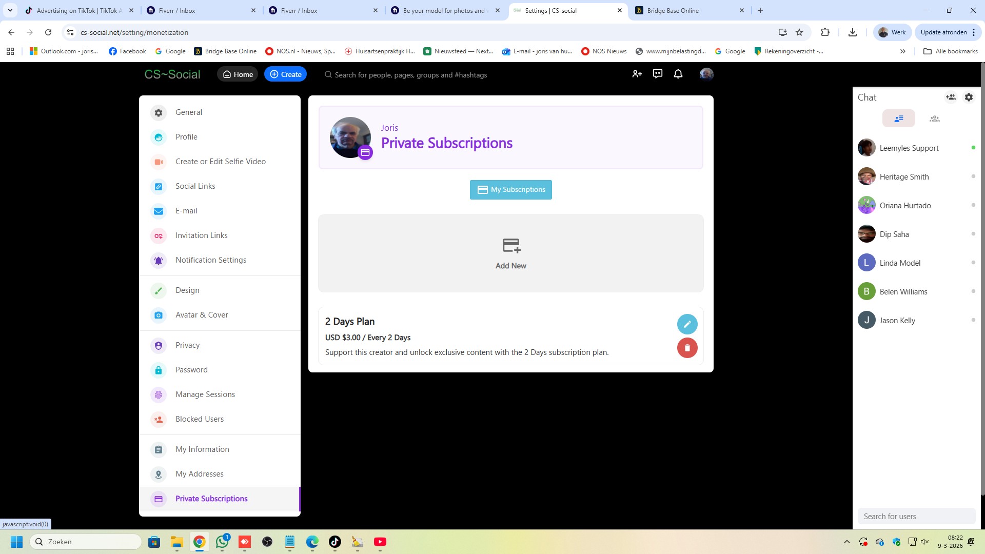
Task: Open user avatar menu in header
Action: [x=706, y=74]
